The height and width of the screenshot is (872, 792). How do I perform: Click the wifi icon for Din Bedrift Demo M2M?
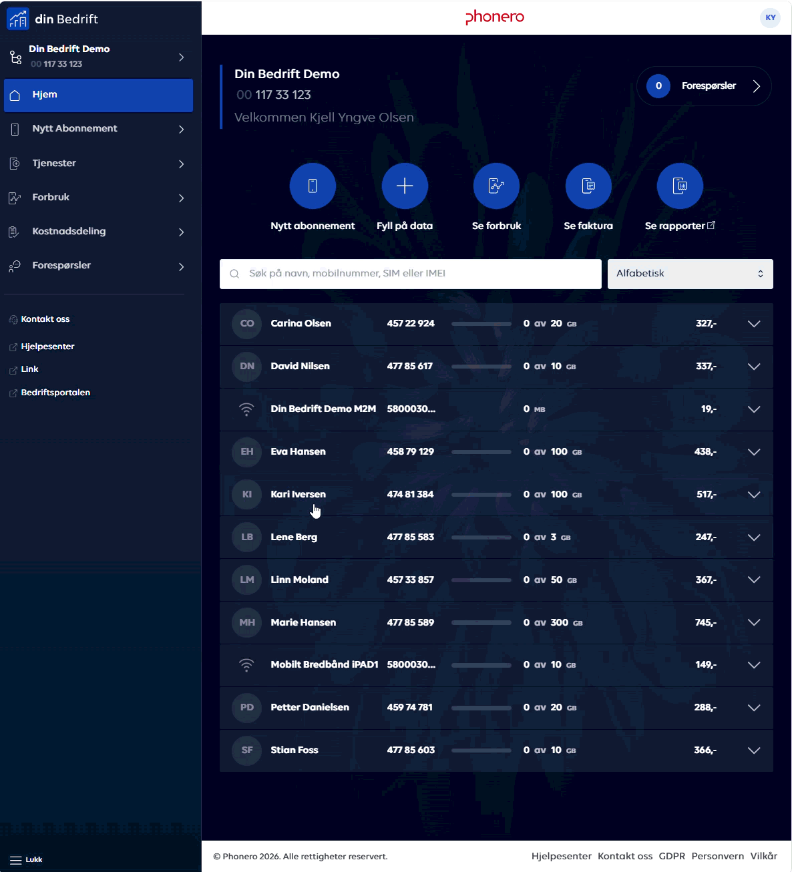tap(246, 409)
